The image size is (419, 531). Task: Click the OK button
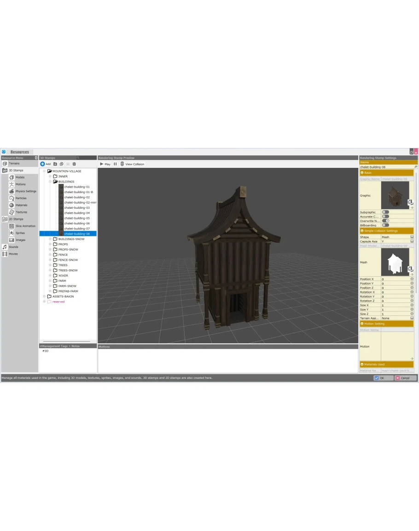point(383,378)
